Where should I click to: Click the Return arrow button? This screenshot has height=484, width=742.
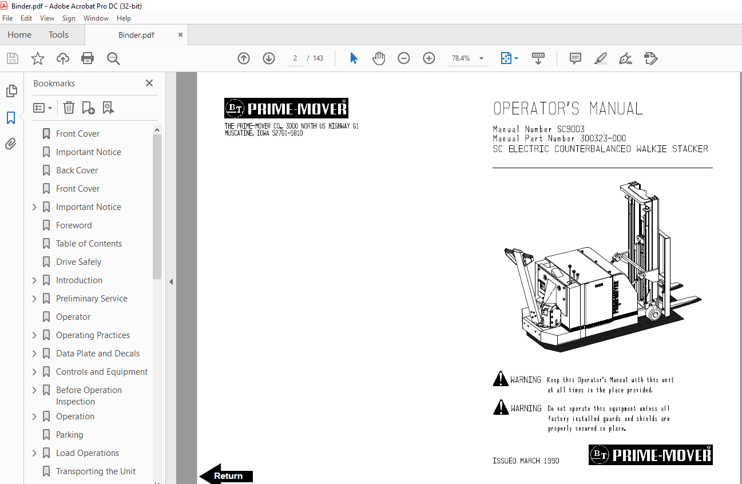click(226, 476)
